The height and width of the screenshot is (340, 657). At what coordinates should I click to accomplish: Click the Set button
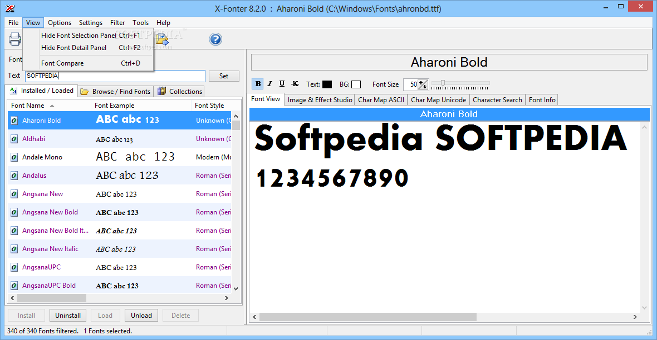pyautogui.click(x=224, y=76)
